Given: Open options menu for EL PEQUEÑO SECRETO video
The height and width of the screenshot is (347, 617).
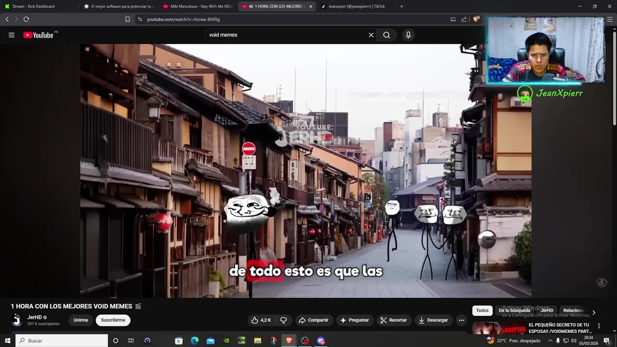Looking at the screenshot, I should point(599,326).
